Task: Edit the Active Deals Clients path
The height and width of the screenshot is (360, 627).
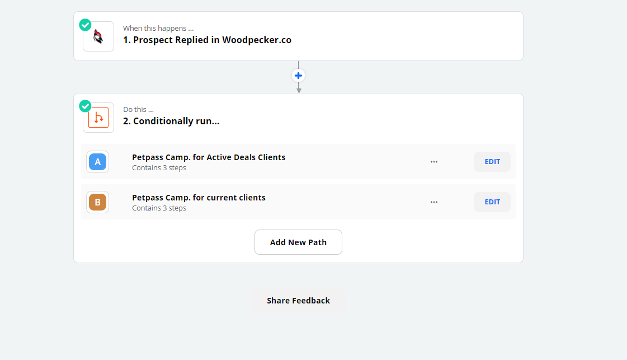Action: tap(492, 162)
